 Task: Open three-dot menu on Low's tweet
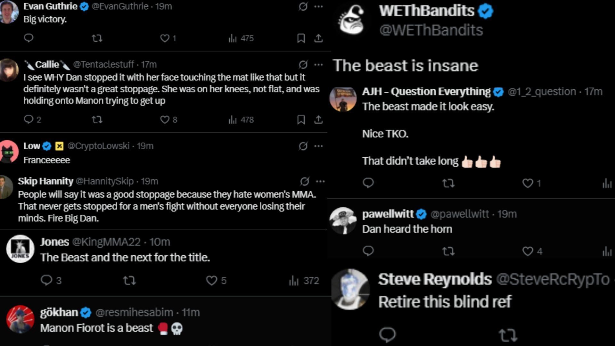click(x=318, y=146)
